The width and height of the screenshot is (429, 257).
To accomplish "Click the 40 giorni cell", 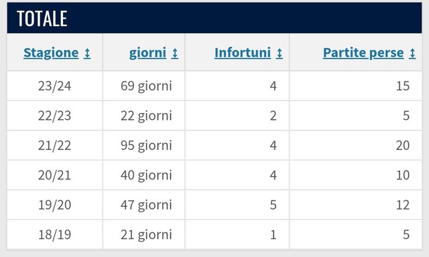I will (x=144, y=175).
